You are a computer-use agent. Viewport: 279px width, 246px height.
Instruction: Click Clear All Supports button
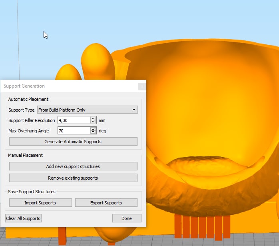(x=23, y=218)
